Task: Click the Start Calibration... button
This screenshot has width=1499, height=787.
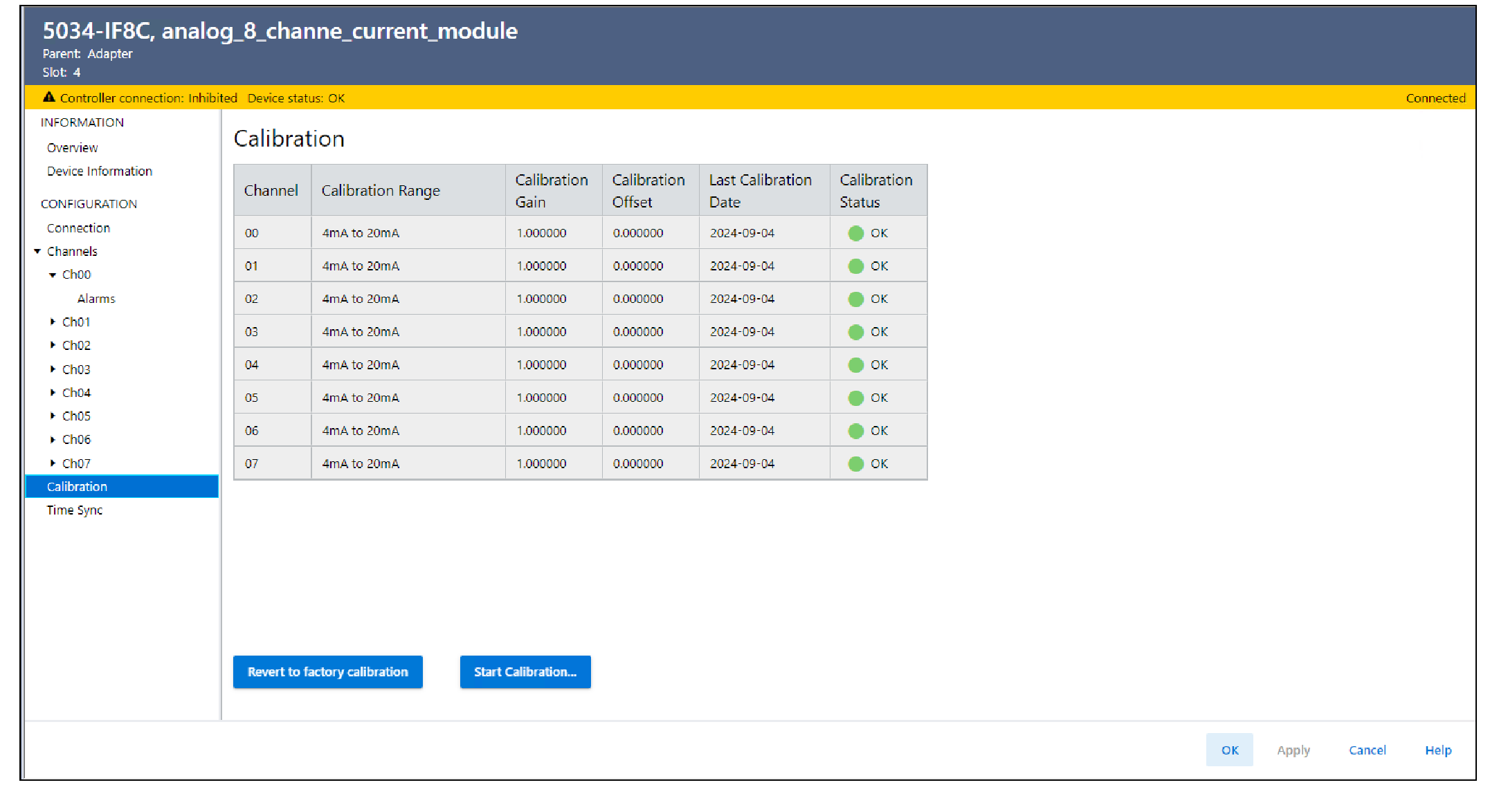Action: click(x=525, y=672)
